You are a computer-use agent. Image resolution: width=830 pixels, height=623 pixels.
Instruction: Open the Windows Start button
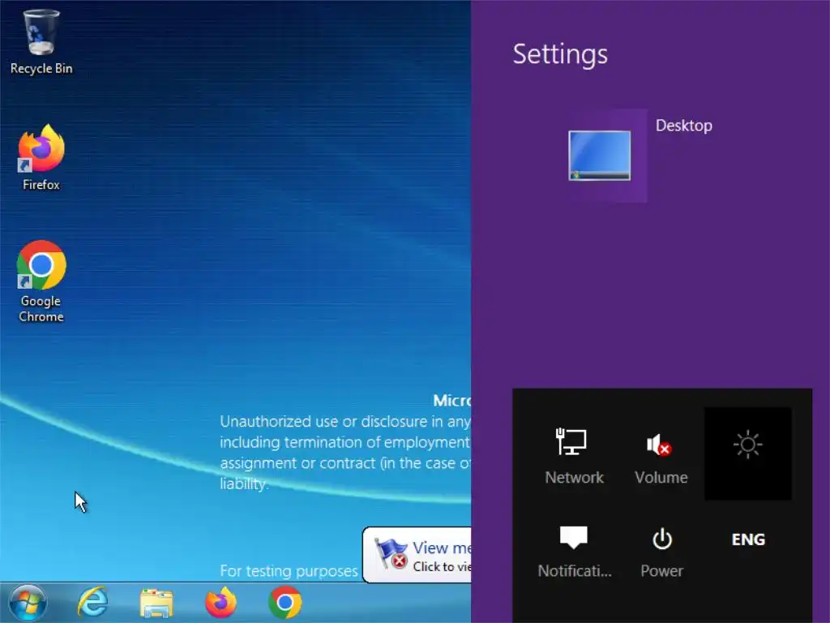click(28, 603)
